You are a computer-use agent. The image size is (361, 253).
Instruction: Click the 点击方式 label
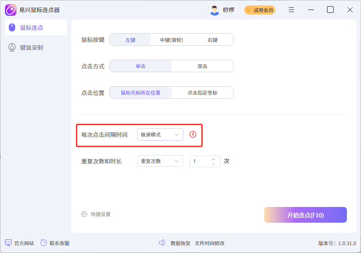click(x=93, y=66)
